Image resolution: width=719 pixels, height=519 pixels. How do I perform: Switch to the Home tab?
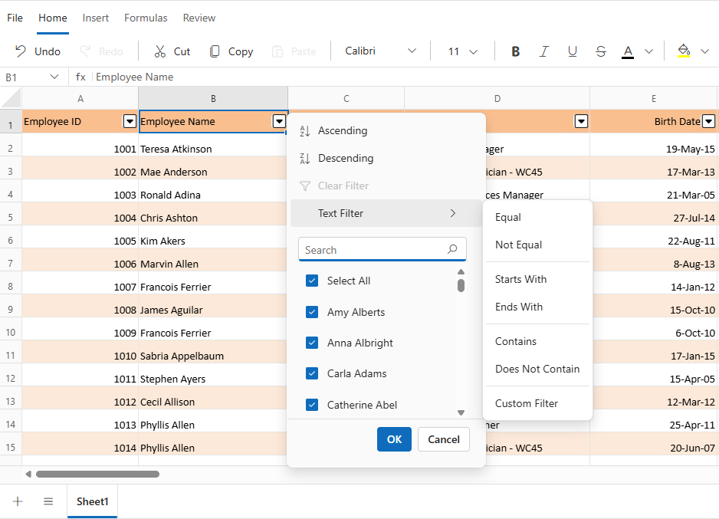click(53, 18)
